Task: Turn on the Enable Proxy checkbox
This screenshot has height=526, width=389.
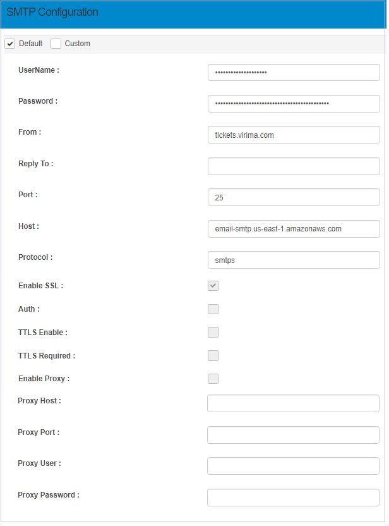Action: [x=213, y=379]
